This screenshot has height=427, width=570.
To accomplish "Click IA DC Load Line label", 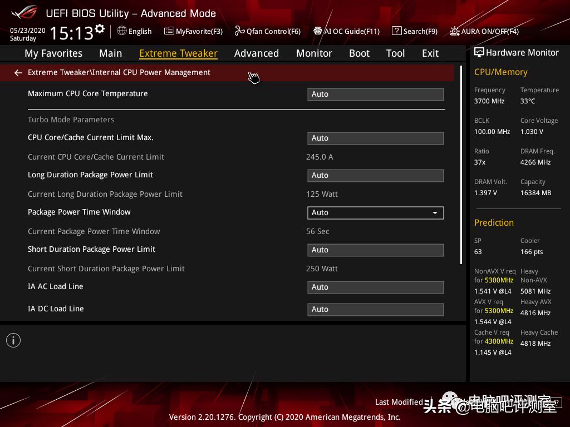I will click(x=56, y=309).
